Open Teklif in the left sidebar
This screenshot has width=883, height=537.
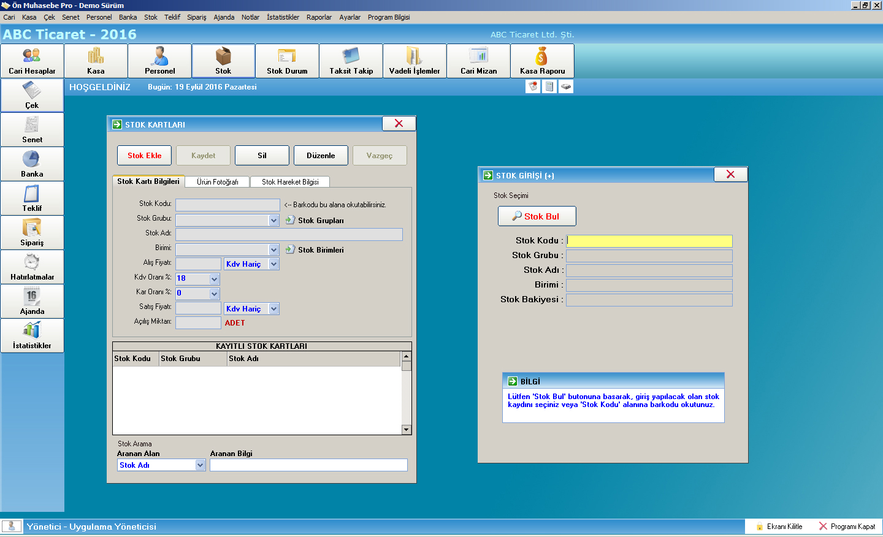[x=32, y=198]
